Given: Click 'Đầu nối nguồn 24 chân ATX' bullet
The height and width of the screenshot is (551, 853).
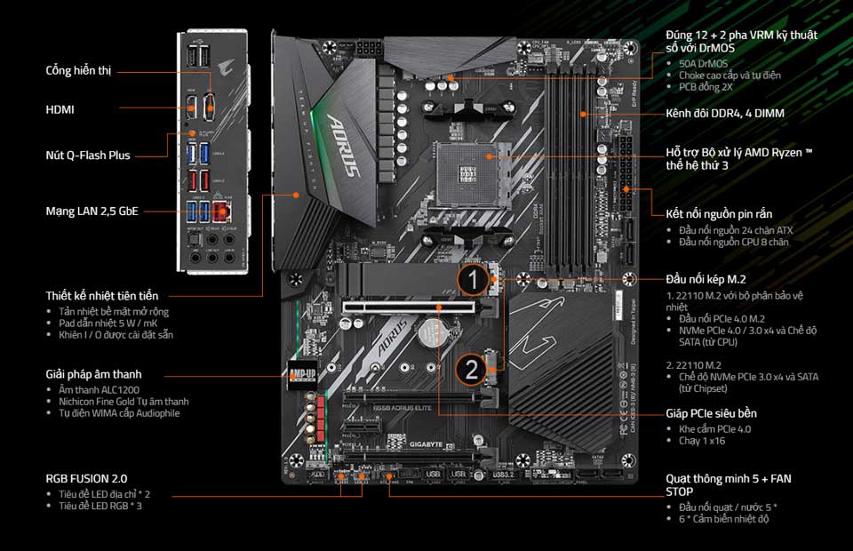Looking at the screenshot, I should (x=736, y=231).
